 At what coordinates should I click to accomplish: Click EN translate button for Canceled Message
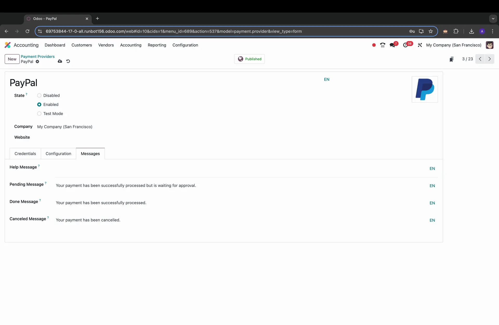coord(432,220)
